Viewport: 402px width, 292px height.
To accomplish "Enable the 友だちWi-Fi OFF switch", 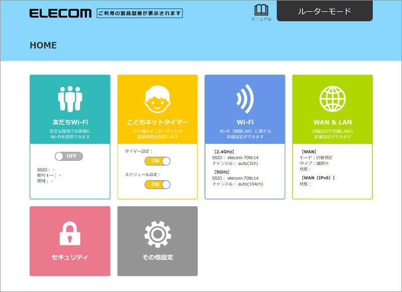I will [69, 156].
